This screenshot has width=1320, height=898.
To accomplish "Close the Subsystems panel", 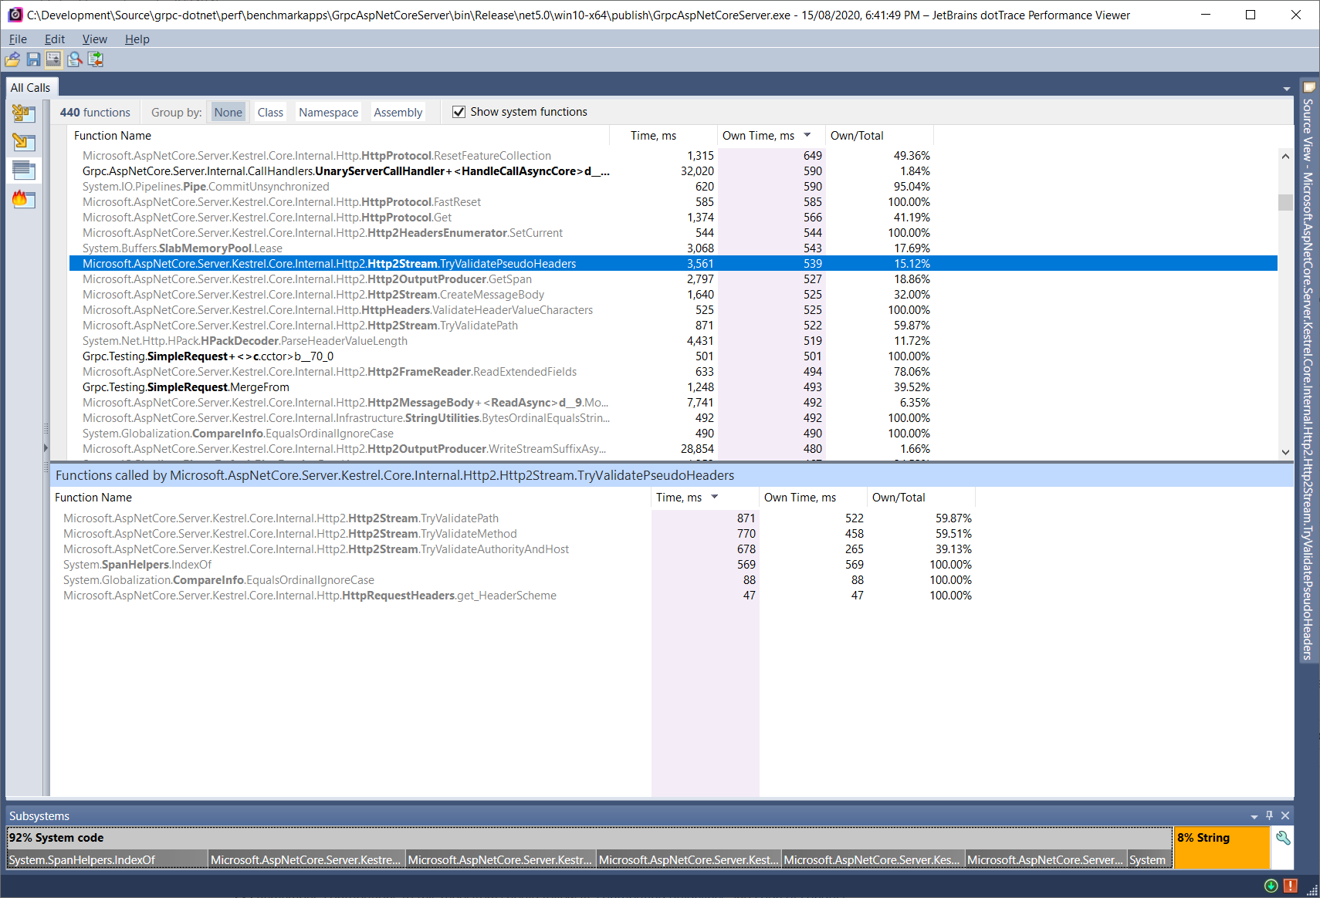I will [x=1285, y=815].
